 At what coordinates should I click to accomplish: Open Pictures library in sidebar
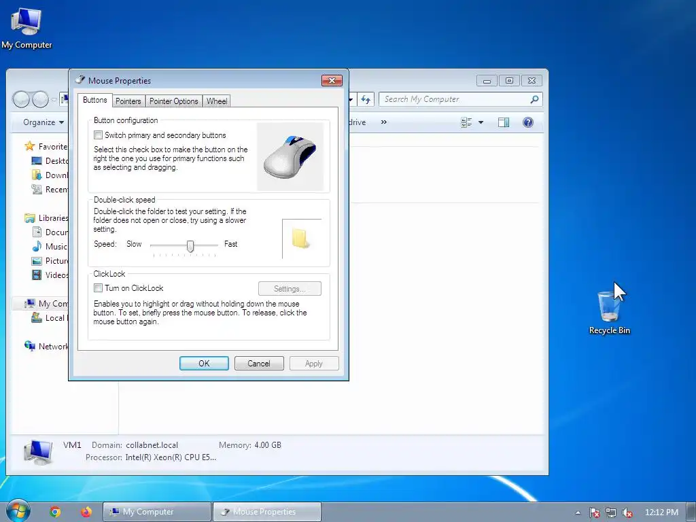[50, 260]
